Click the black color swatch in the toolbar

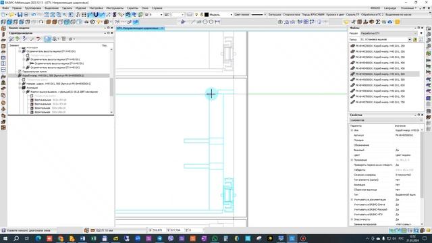click(x=207, y=15)
